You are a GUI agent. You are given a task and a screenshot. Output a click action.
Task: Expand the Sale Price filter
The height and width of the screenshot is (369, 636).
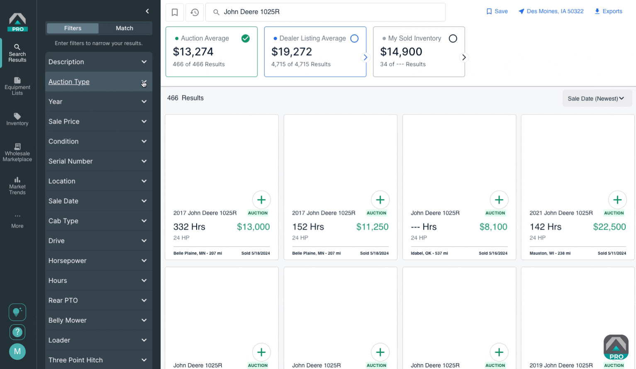(x=98, y=121)
